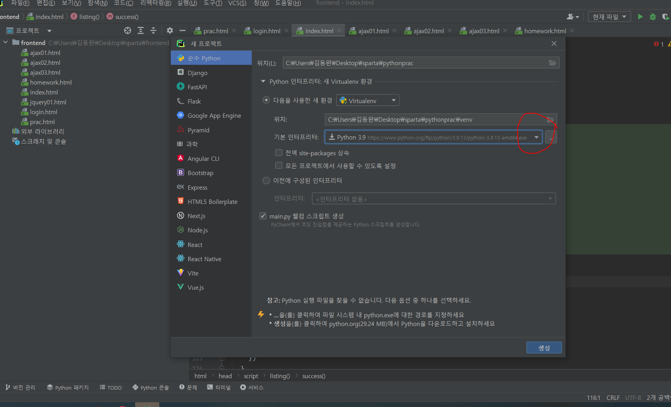This screenshot has height=407, width=671.
Task: Start debugging with the bug icon
Action: click(x=653, y=17)
